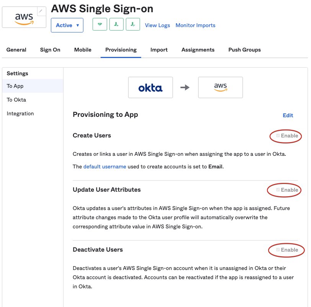Image resolution: width=311 pixels, height=307 pixels.
Task: Click the pencil edit icon on the AWS logo
Action: pos(41,11)
